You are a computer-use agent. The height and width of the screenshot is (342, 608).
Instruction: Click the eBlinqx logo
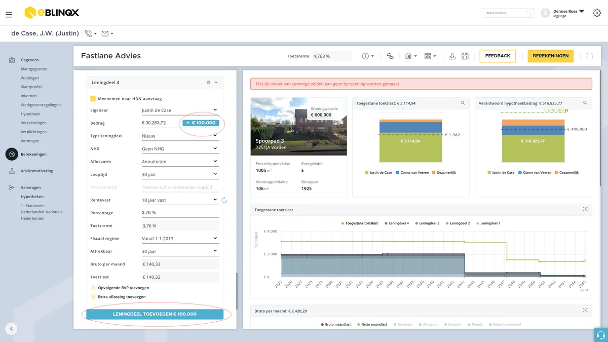(x=52, y=13)
